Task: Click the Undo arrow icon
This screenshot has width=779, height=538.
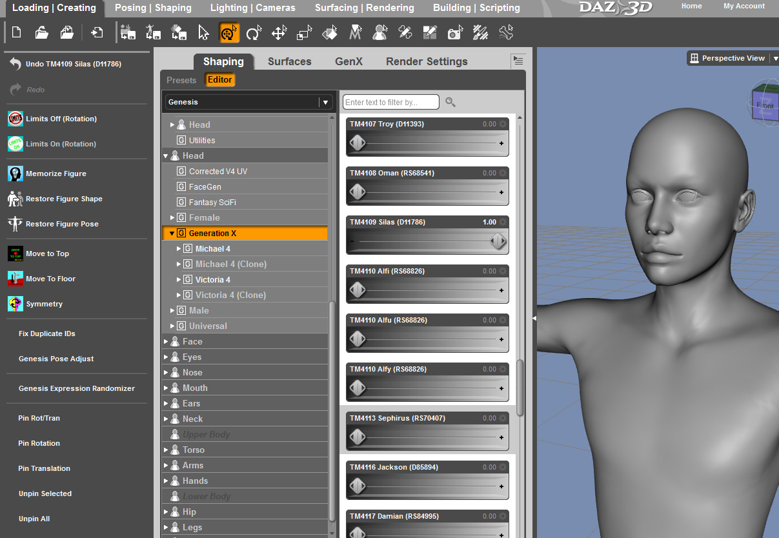Action: click(15, 64)
